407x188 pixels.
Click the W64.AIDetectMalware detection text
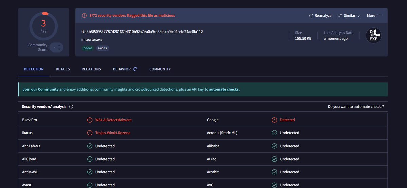point(113,120)
